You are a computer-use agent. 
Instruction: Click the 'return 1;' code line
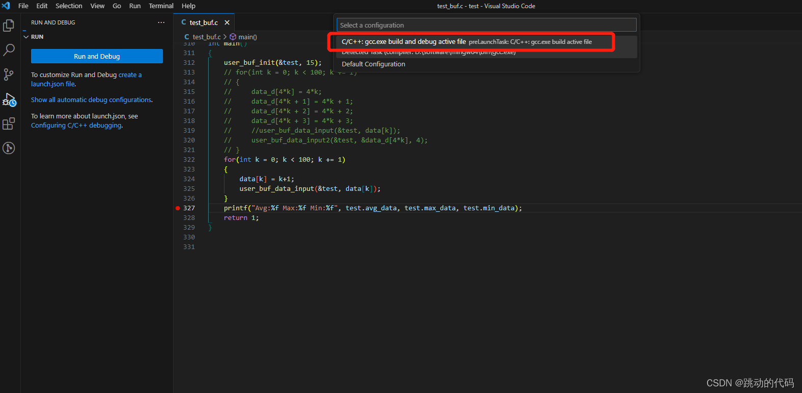[x=241, y=217]
